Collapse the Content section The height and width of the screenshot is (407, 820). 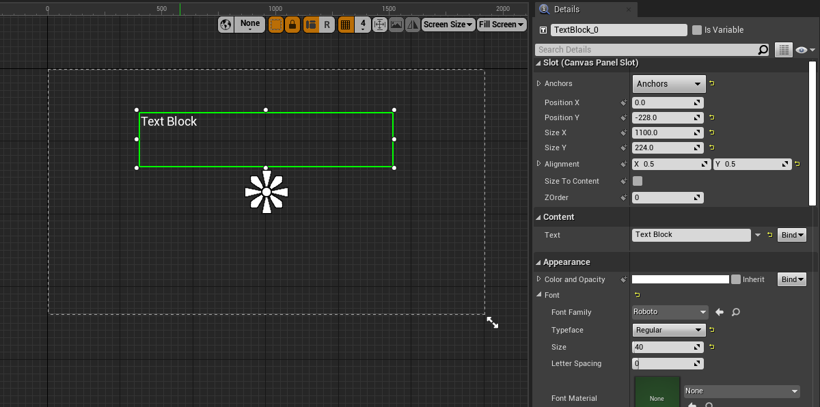538,217
